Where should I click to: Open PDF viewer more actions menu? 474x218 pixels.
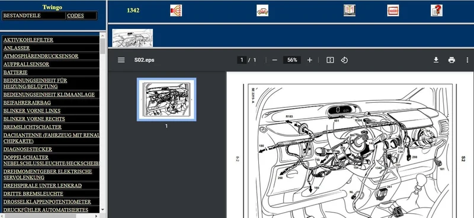pos(467,60)
